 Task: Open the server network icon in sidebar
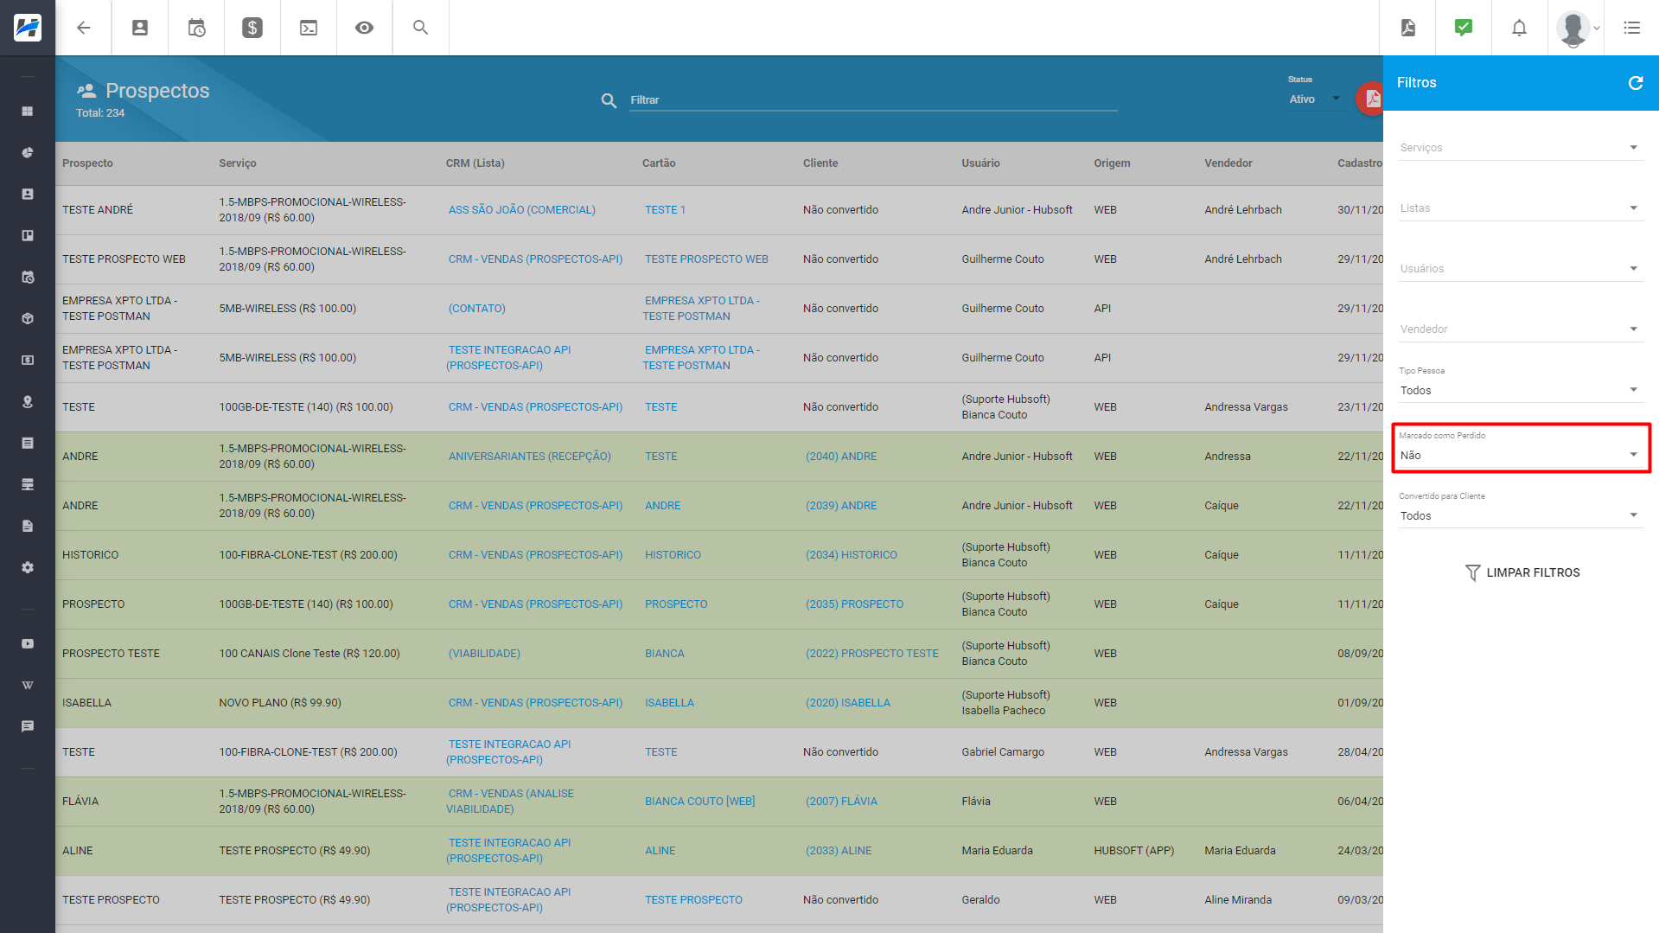tap(28, 484)
